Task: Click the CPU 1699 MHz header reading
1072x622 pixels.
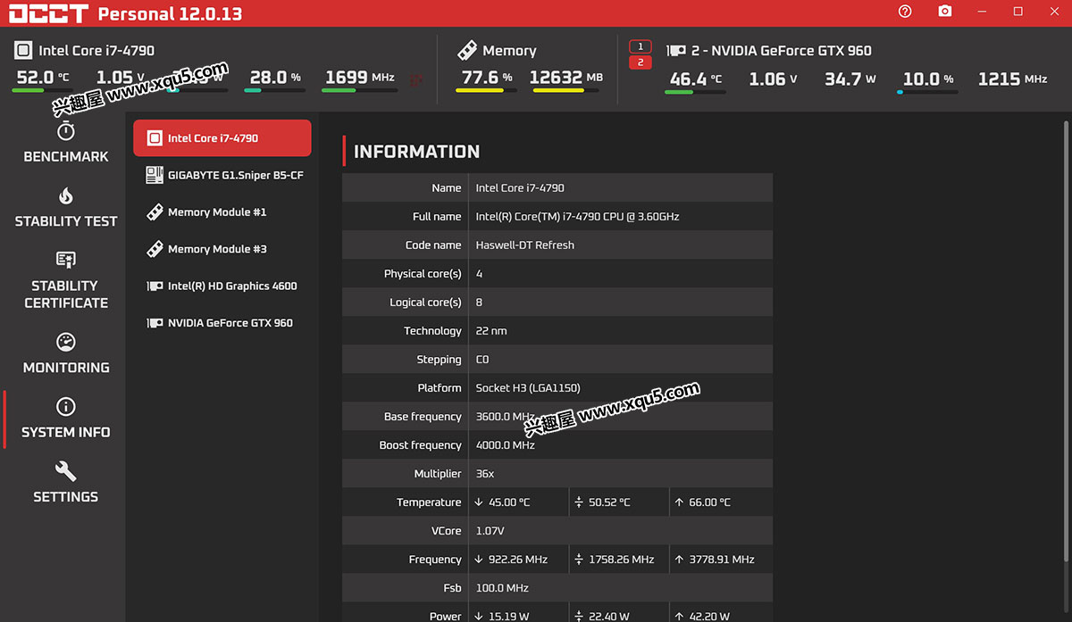Action: [360, 78]
